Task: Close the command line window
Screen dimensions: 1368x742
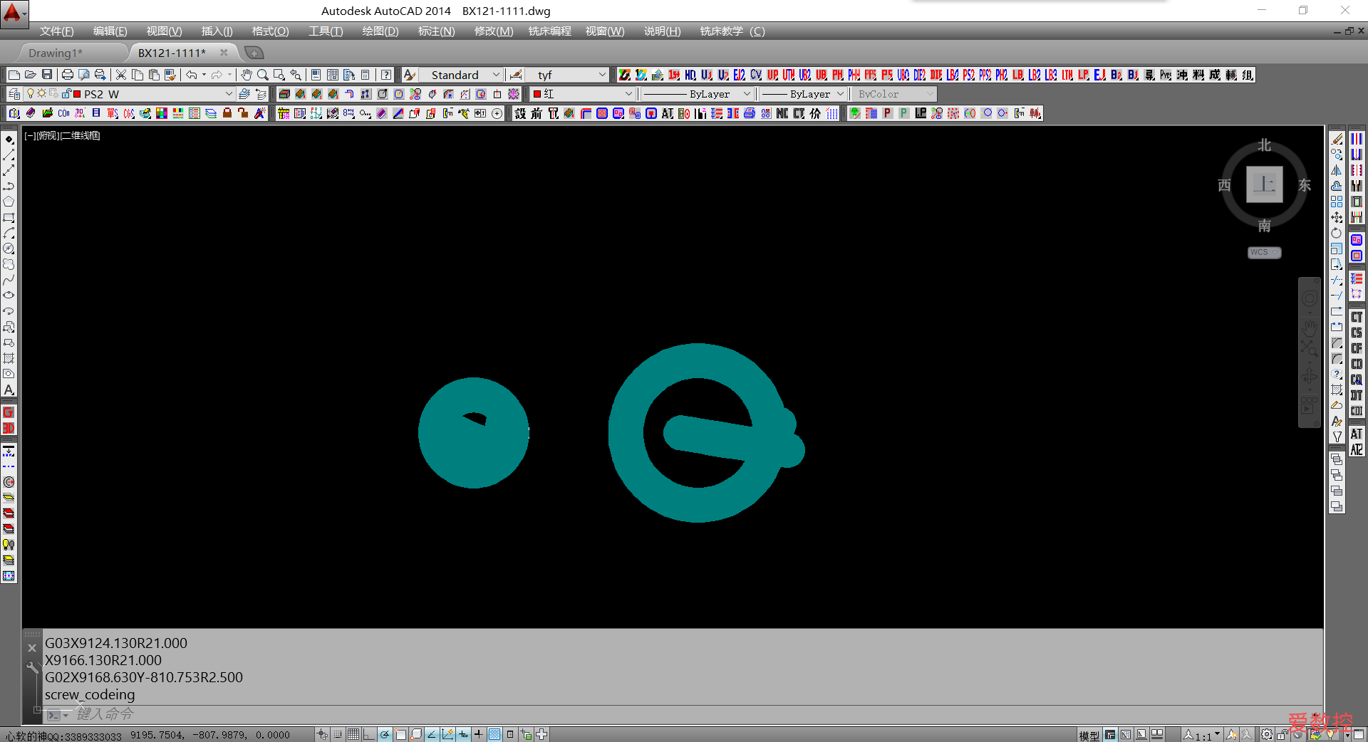Action: (31, 648)
